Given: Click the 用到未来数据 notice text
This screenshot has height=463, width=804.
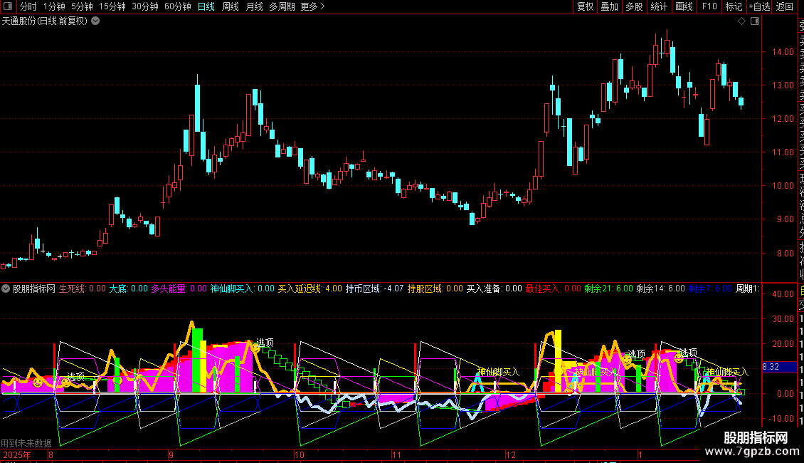Looking at the screenshot, I should pos(26,443).
